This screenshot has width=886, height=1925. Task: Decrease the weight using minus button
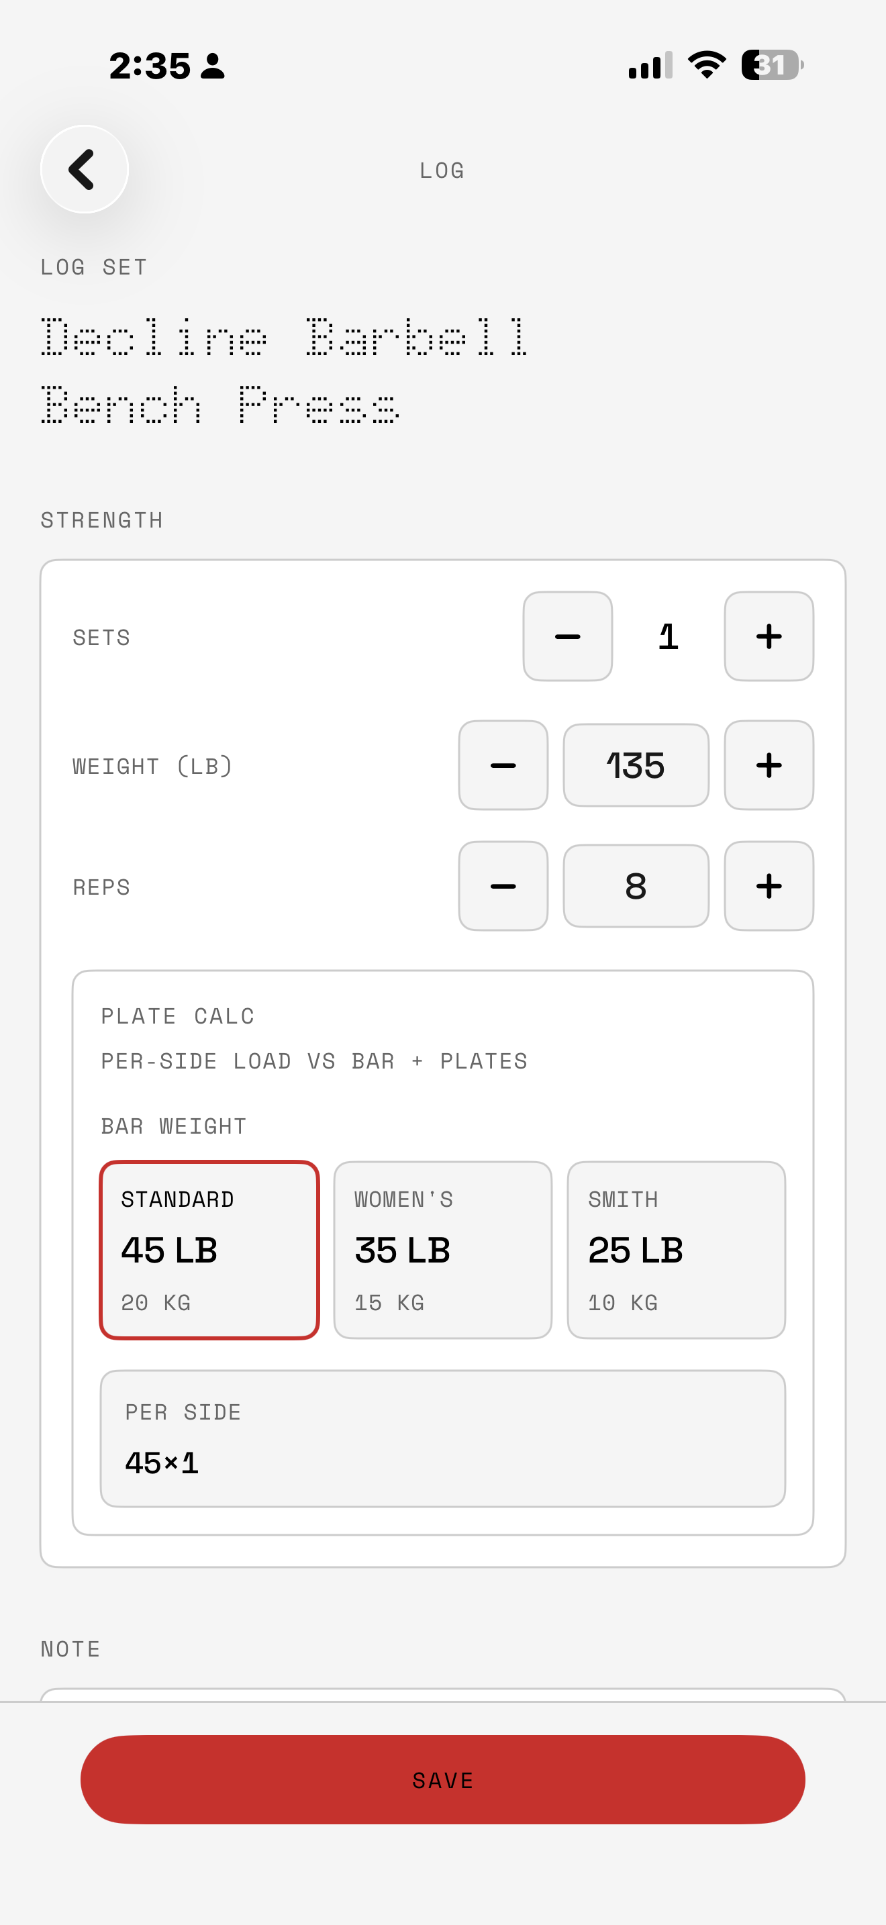tap(503, 764)
